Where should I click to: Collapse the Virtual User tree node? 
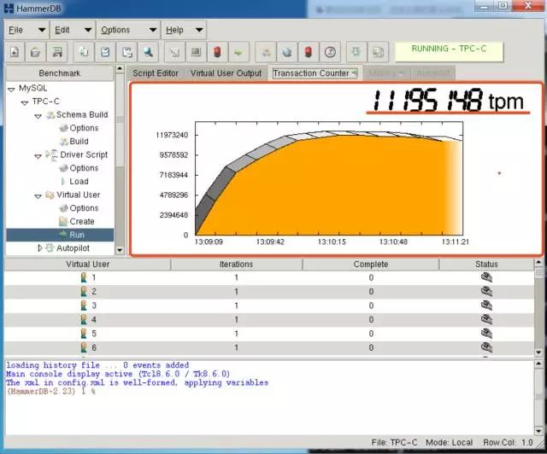coord(38,196)
